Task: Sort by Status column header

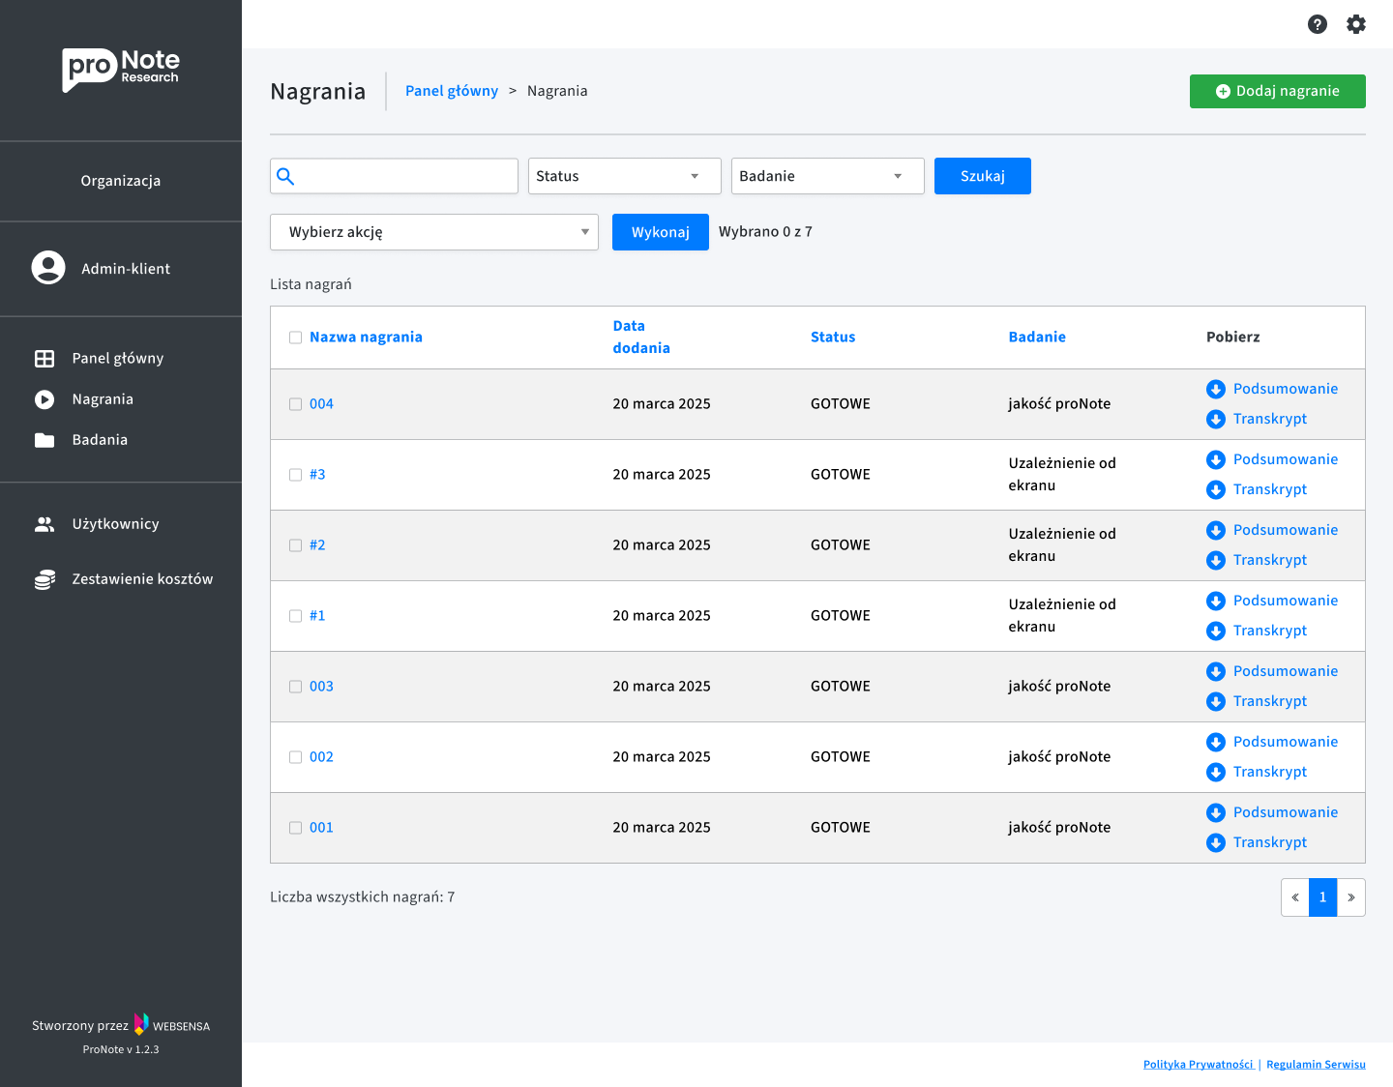Action: tap(833, 338)
